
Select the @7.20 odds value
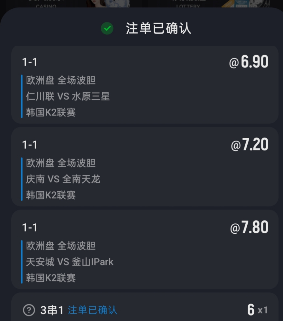pyautogui.click(x=250, y=145)
